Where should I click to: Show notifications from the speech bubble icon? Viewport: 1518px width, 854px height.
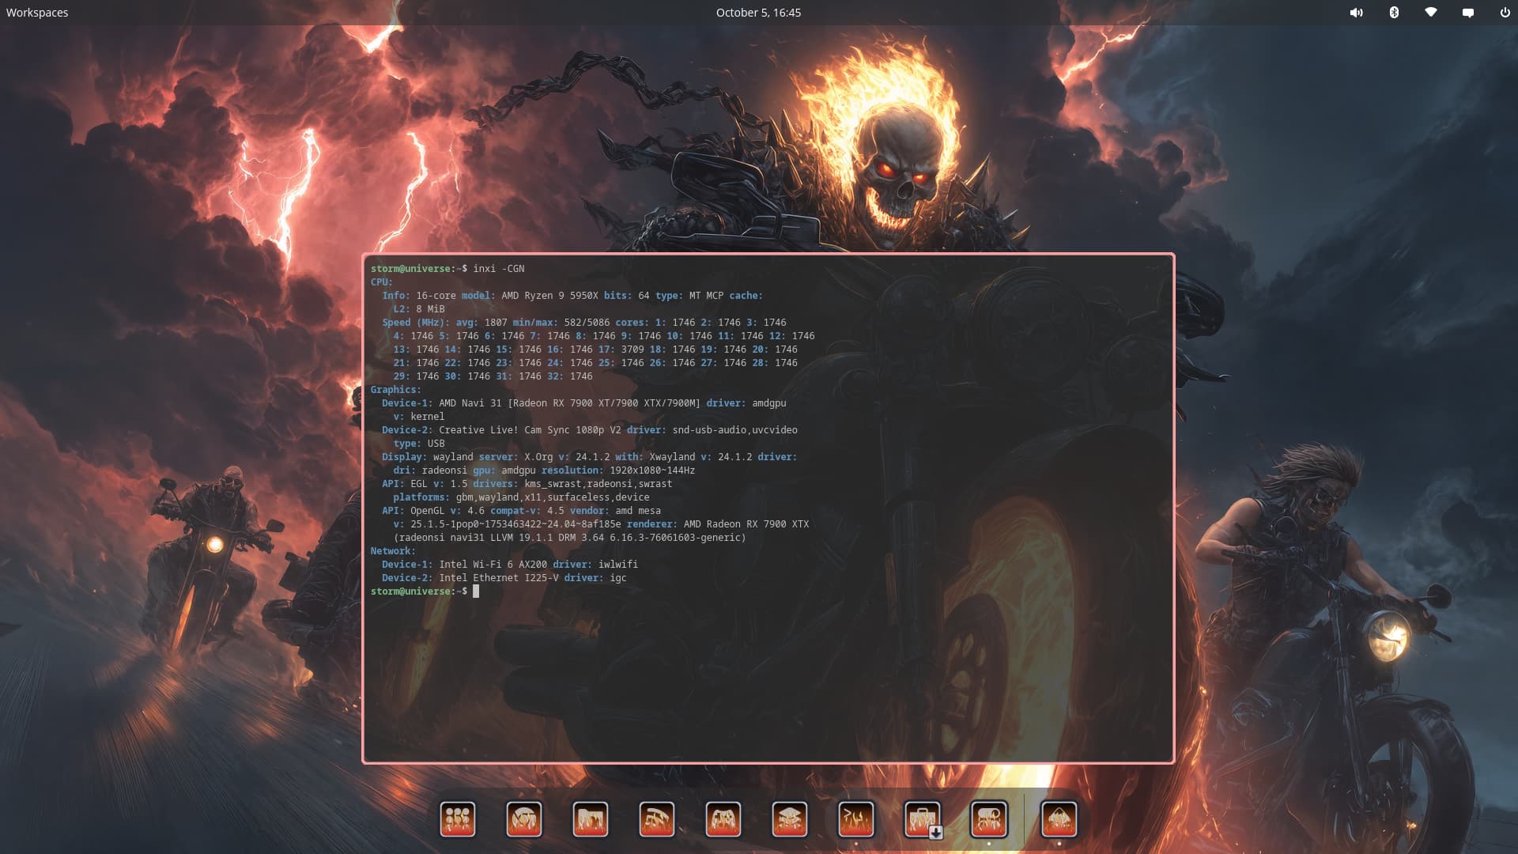pos(1468,13)
